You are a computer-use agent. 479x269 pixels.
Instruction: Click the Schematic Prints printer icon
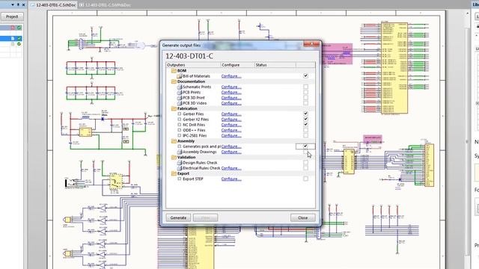180,87
